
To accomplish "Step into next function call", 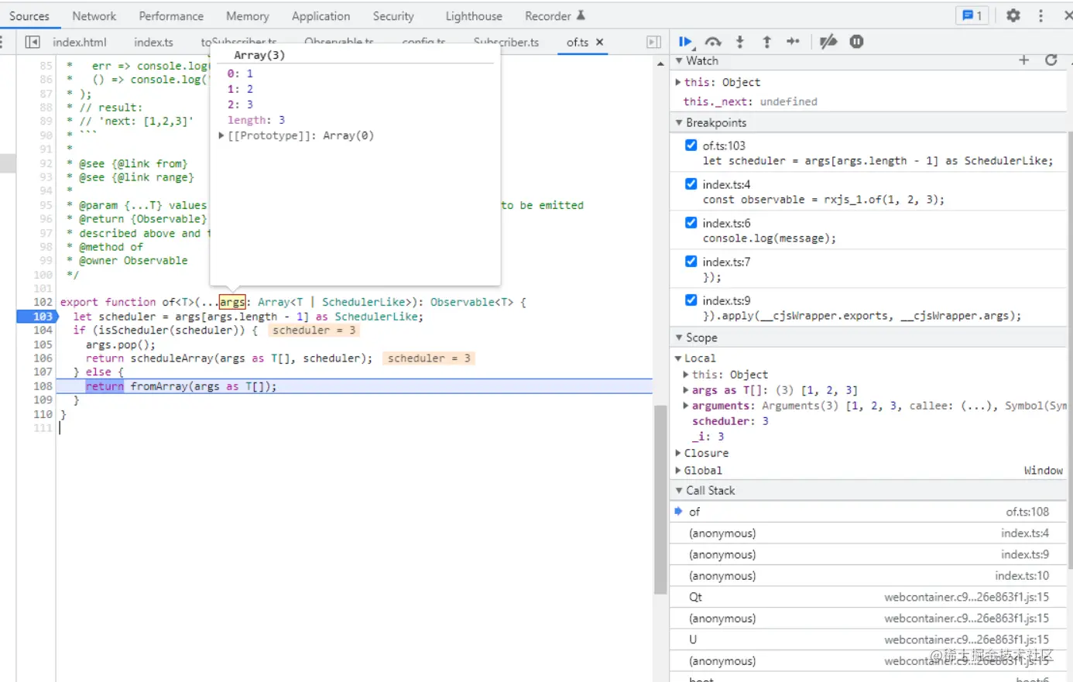I will coord(740,42).
